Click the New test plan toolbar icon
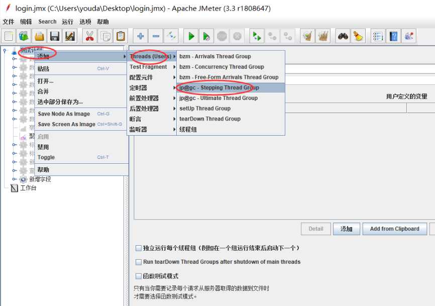This screenshot has height=306, width=435. click(9, 36)
